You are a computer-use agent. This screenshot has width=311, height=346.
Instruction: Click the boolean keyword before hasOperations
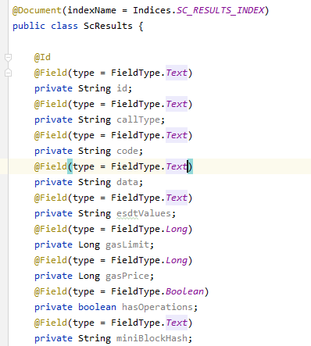pyautogui.click(x=97, y=307)
